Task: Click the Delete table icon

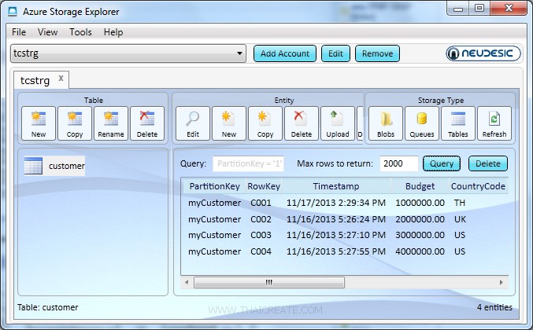Action: (x=147, y=123)
